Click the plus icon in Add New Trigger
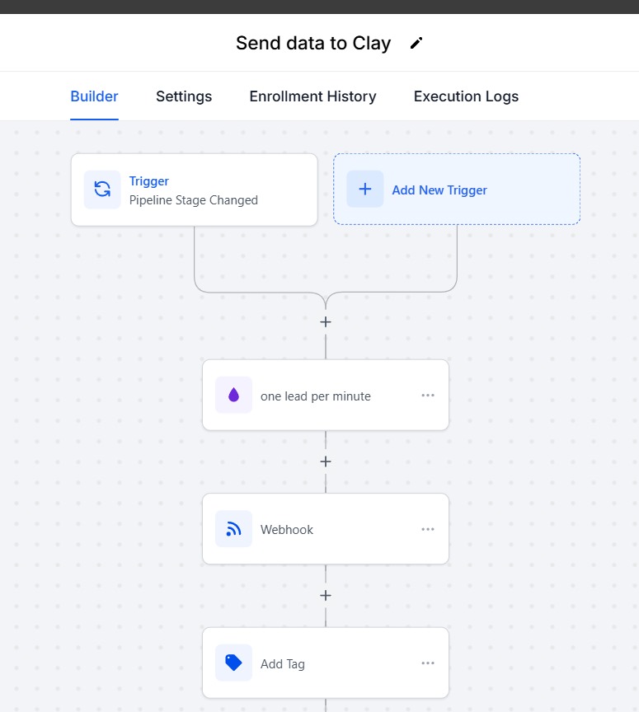The image size is (639, 712). tap(364, 190)
